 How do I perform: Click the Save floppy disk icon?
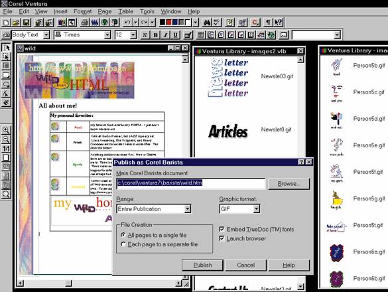tap(27, 23)
